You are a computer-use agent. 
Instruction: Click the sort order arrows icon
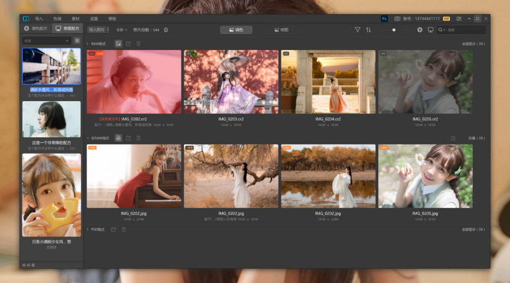[368, 30]
